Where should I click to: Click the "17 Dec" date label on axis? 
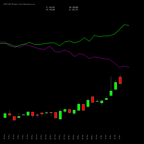click(x=120, y=137)
